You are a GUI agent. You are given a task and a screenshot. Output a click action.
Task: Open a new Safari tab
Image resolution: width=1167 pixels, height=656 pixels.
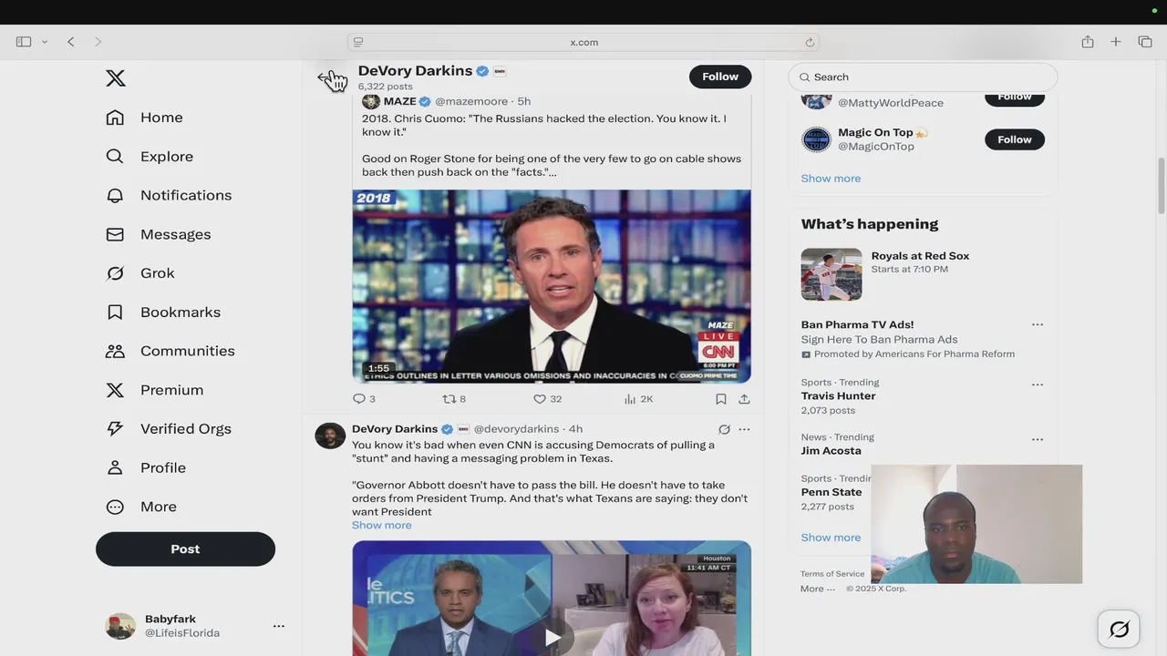(1116, 42)
